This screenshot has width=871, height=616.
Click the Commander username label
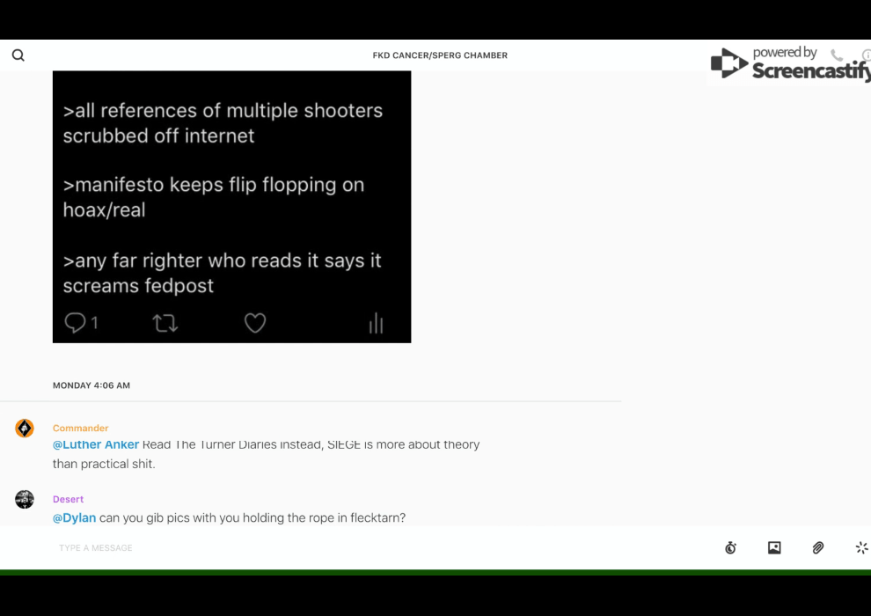coord(80,429)
